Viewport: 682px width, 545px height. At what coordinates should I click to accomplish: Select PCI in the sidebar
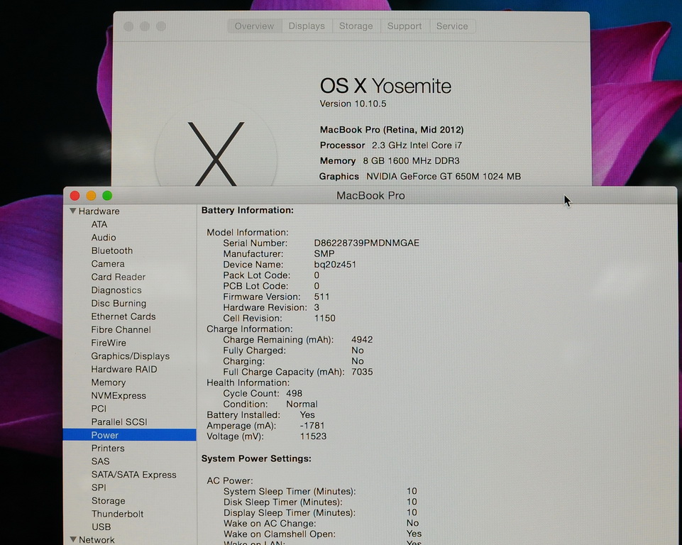(99, 409)
